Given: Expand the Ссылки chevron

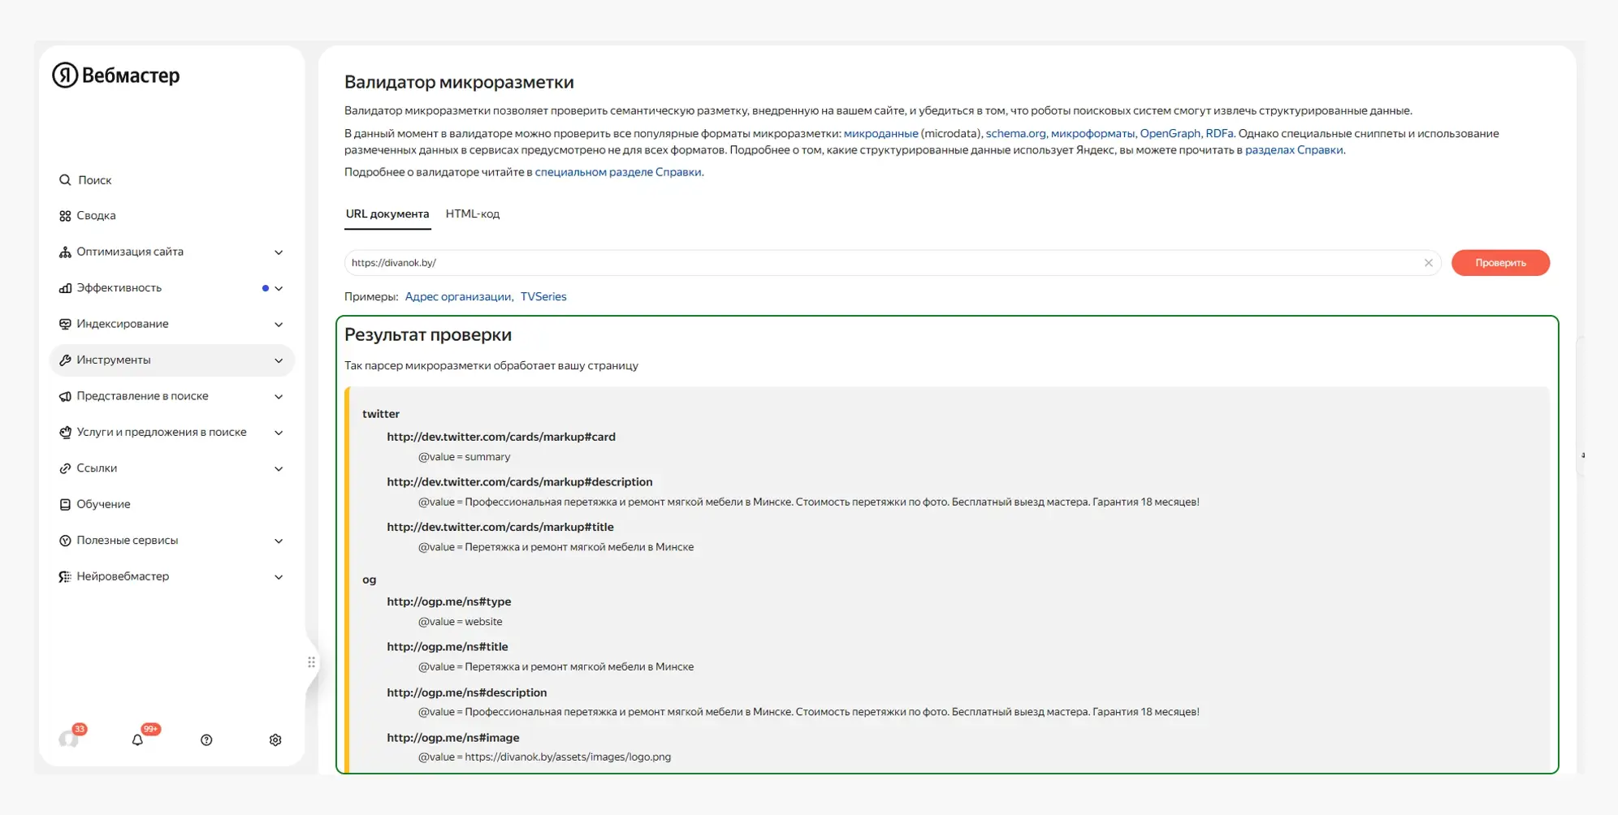Looking at the screenshot, I should coord(279,468).
